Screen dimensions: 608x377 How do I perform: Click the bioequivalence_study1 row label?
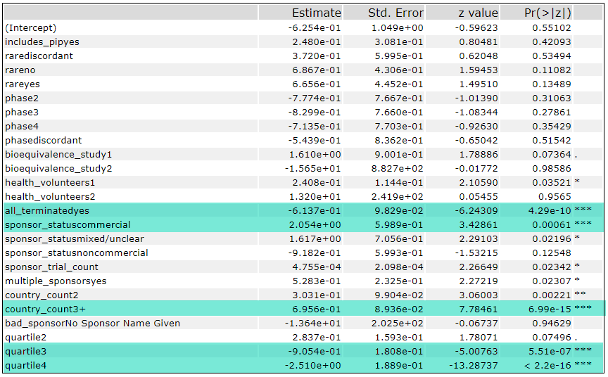[x=58, y=155]
